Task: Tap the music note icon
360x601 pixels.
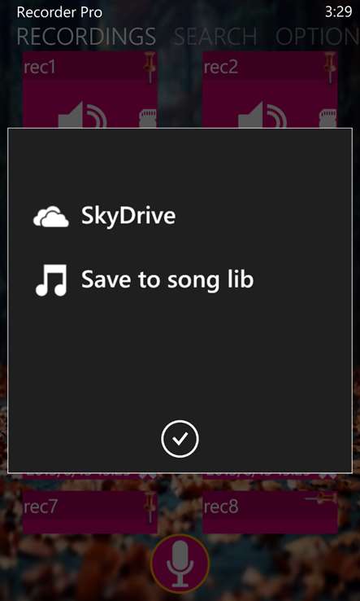Action: (51, 280)
